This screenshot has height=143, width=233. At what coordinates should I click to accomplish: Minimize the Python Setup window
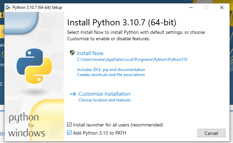pyautogui.click(x=191, y=7)
